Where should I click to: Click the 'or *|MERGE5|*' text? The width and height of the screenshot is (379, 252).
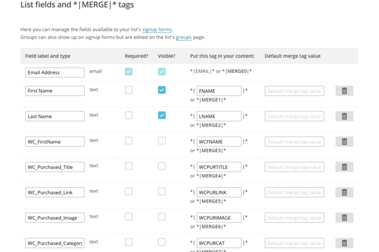[208, 201]
